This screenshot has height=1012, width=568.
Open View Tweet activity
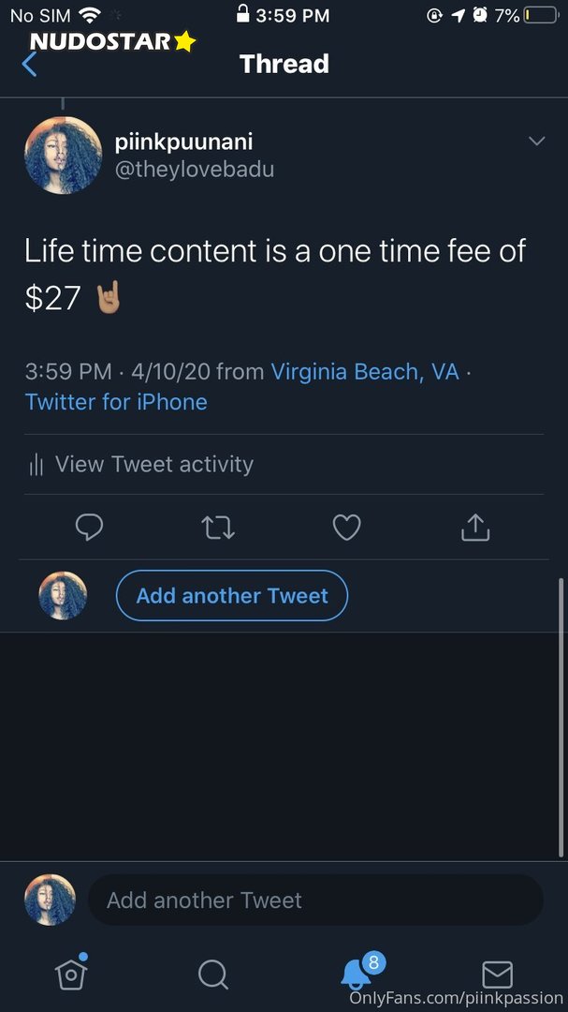[x=154, y=464]
